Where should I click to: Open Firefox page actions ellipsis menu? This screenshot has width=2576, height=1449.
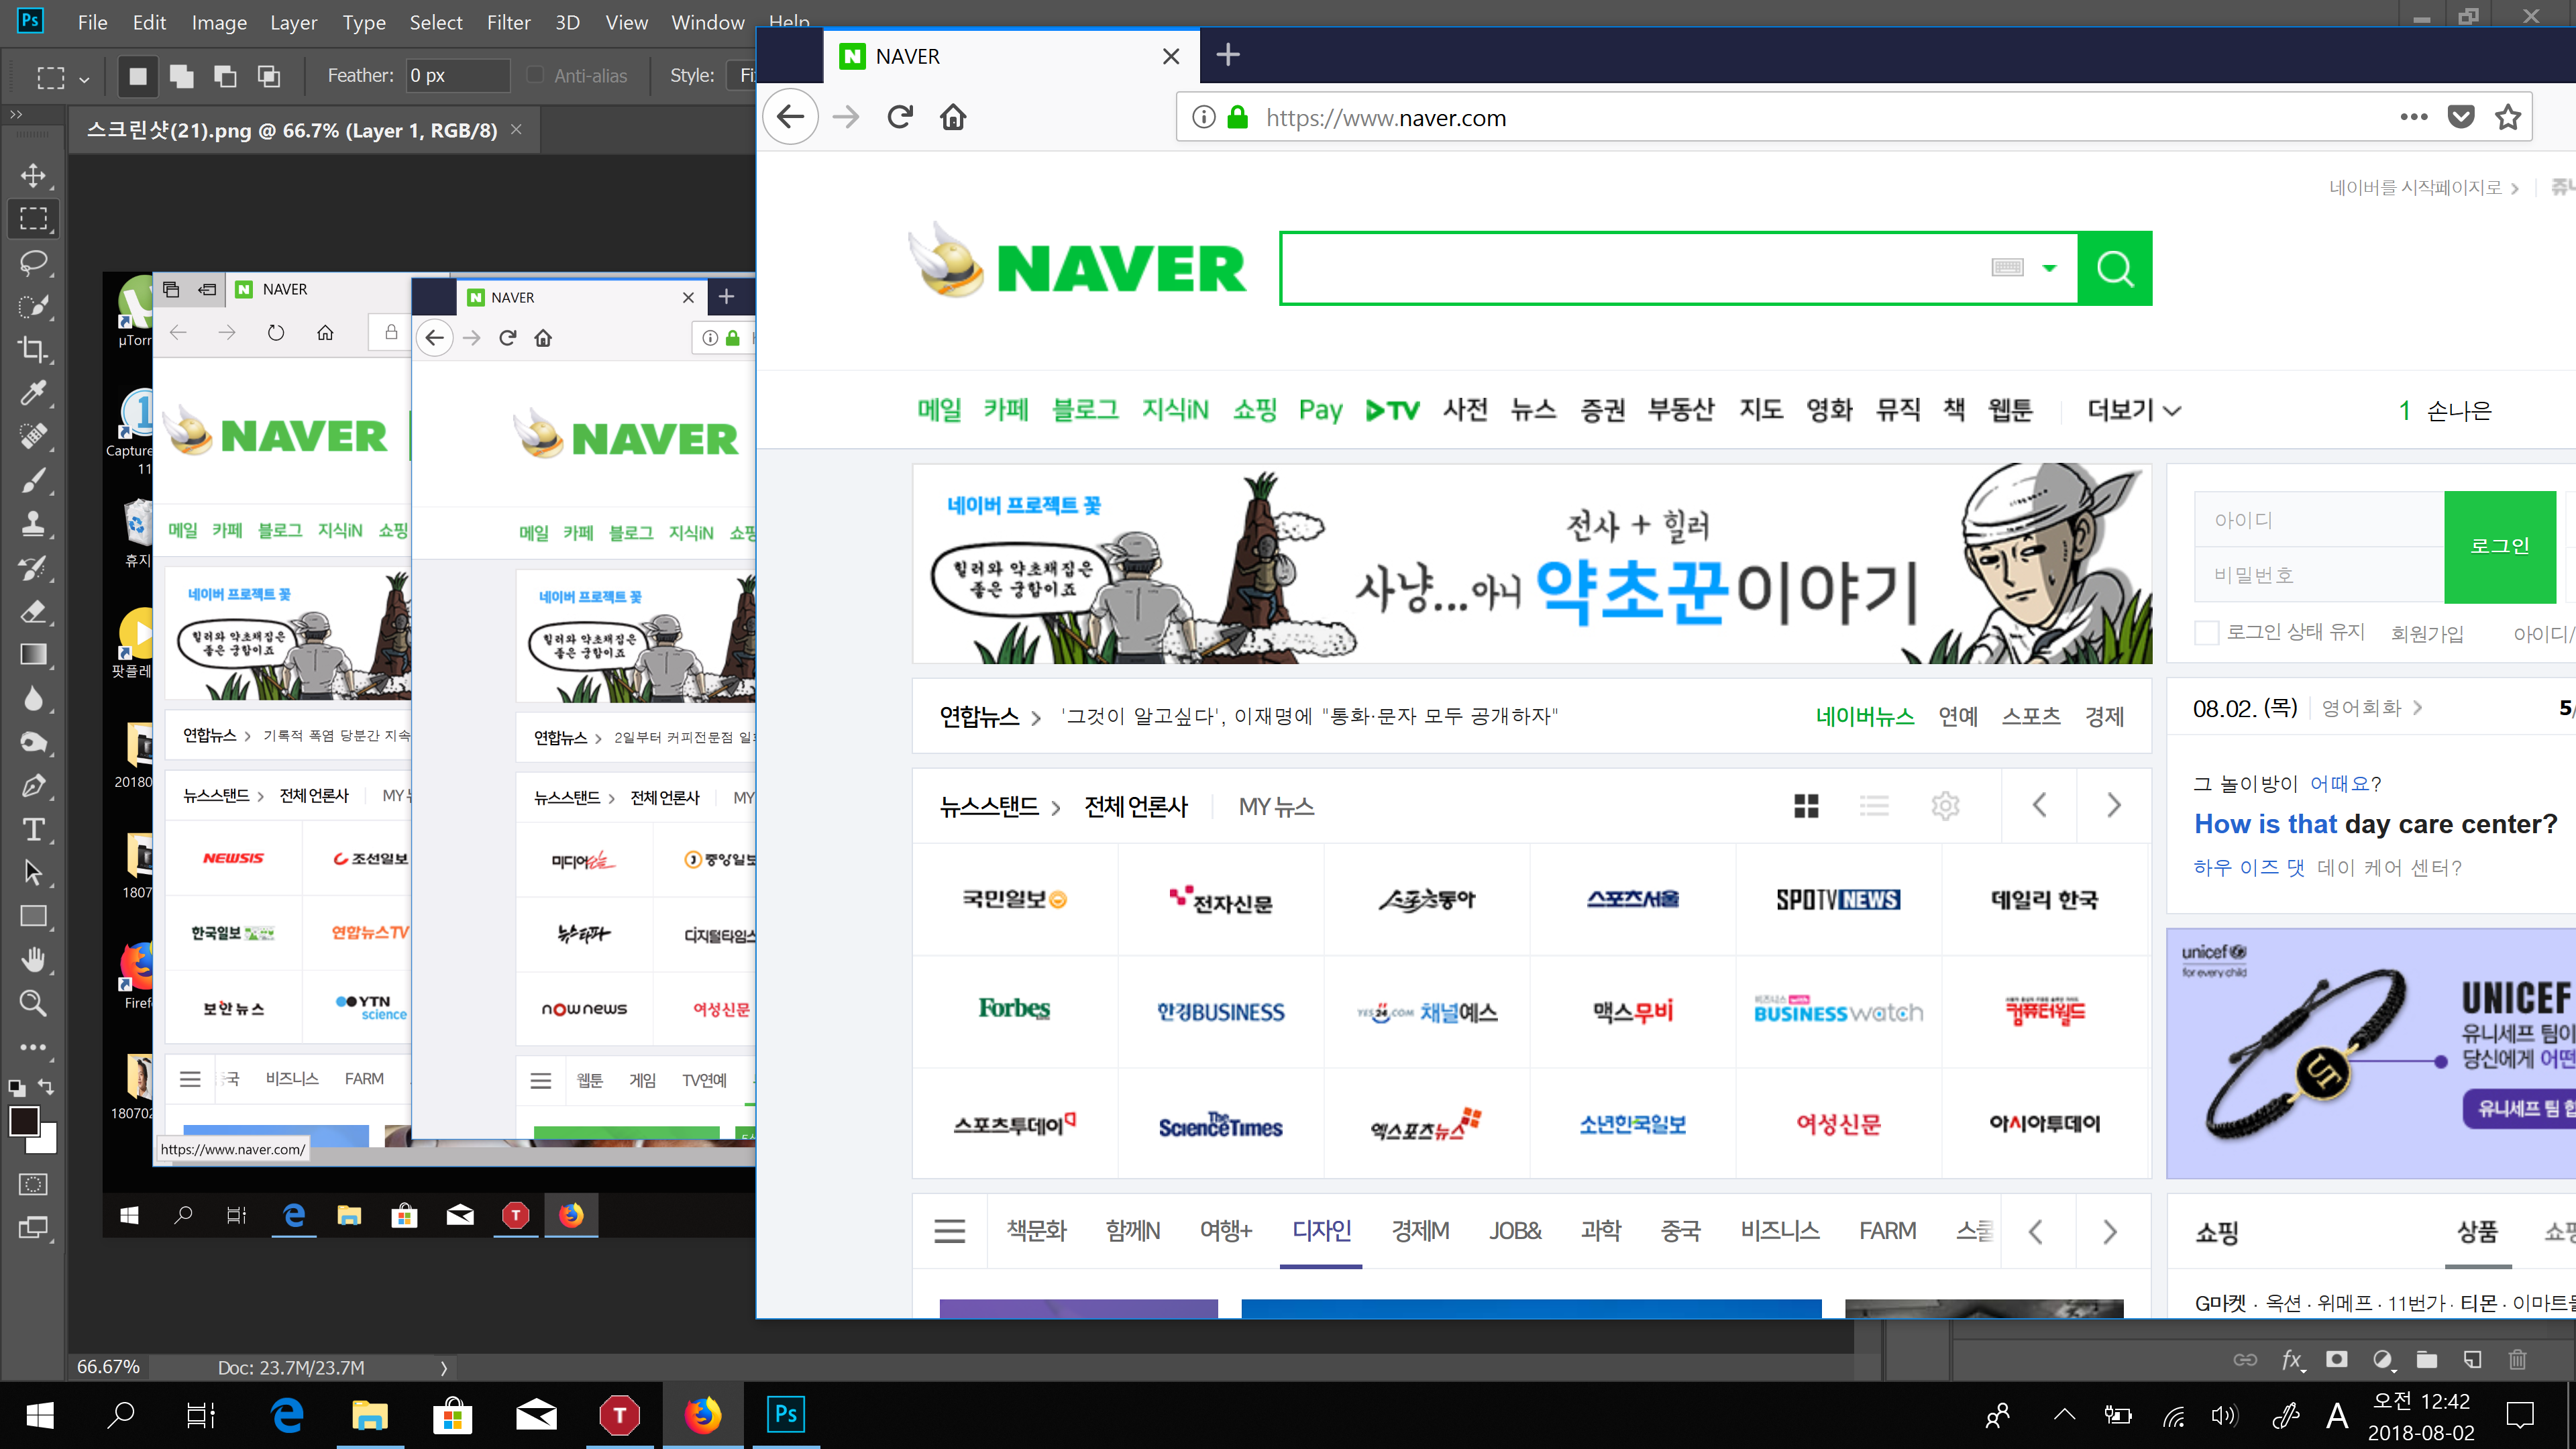(2414, 117)
